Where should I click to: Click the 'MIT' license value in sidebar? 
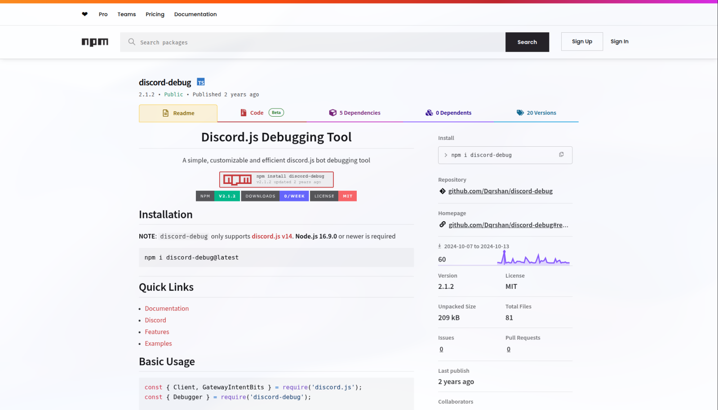click(x=511, y=287)
